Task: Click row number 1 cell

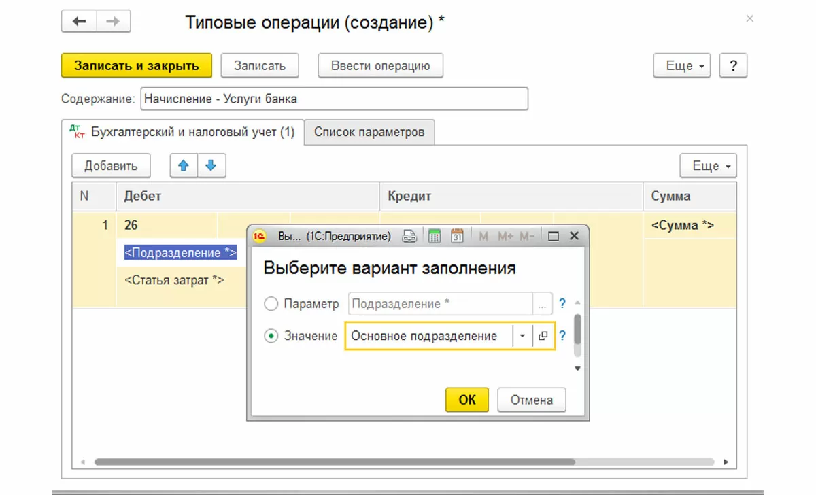Action: pyautogui.click(x=95, y=226)
